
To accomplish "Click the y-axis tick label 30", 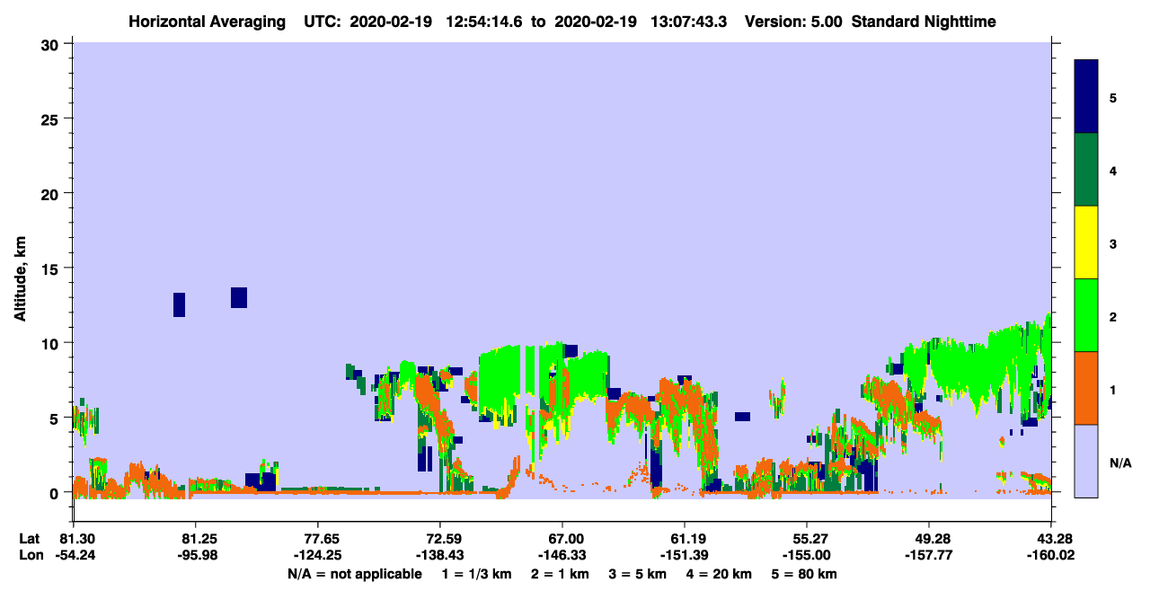I will 52,44.
